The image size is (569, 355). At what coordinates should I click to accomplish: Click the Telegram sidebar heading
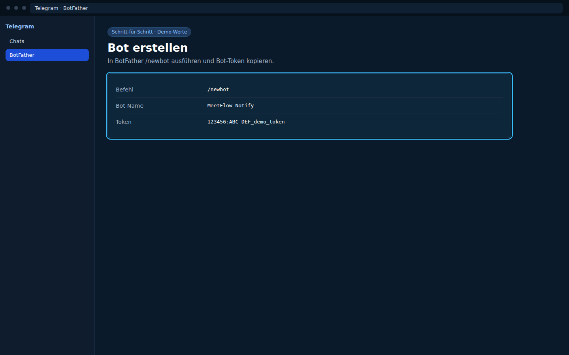20,26
